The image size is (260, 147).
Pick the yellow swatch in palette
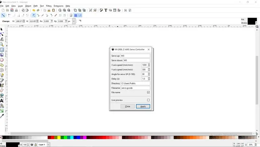(59, 137)
